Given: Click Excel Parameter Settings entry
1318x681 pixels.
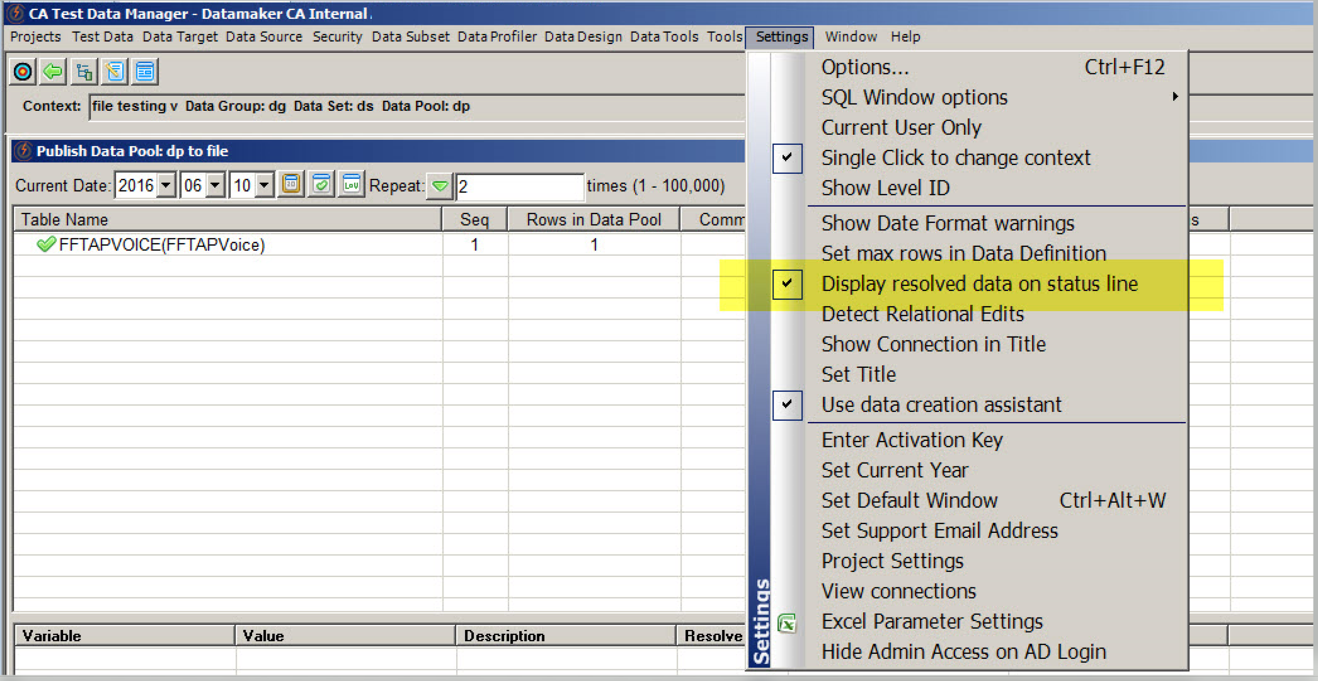Looking at the screenshot, I should tap(932, 622).
